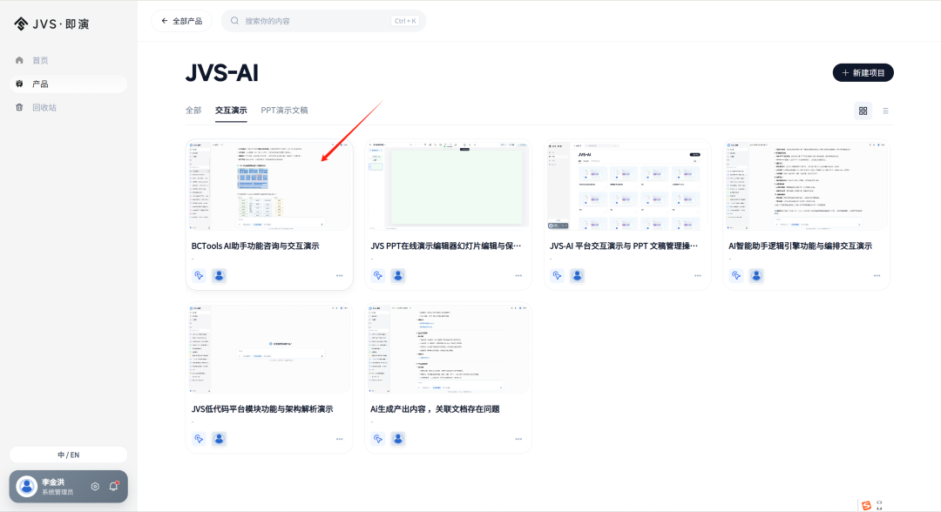Image resolution: width=941 pixels, height=512 pixels.
Task: Click the demo-type icon on JVS PPT在线演示编辑器 card
Action: (x=378, y=276)
